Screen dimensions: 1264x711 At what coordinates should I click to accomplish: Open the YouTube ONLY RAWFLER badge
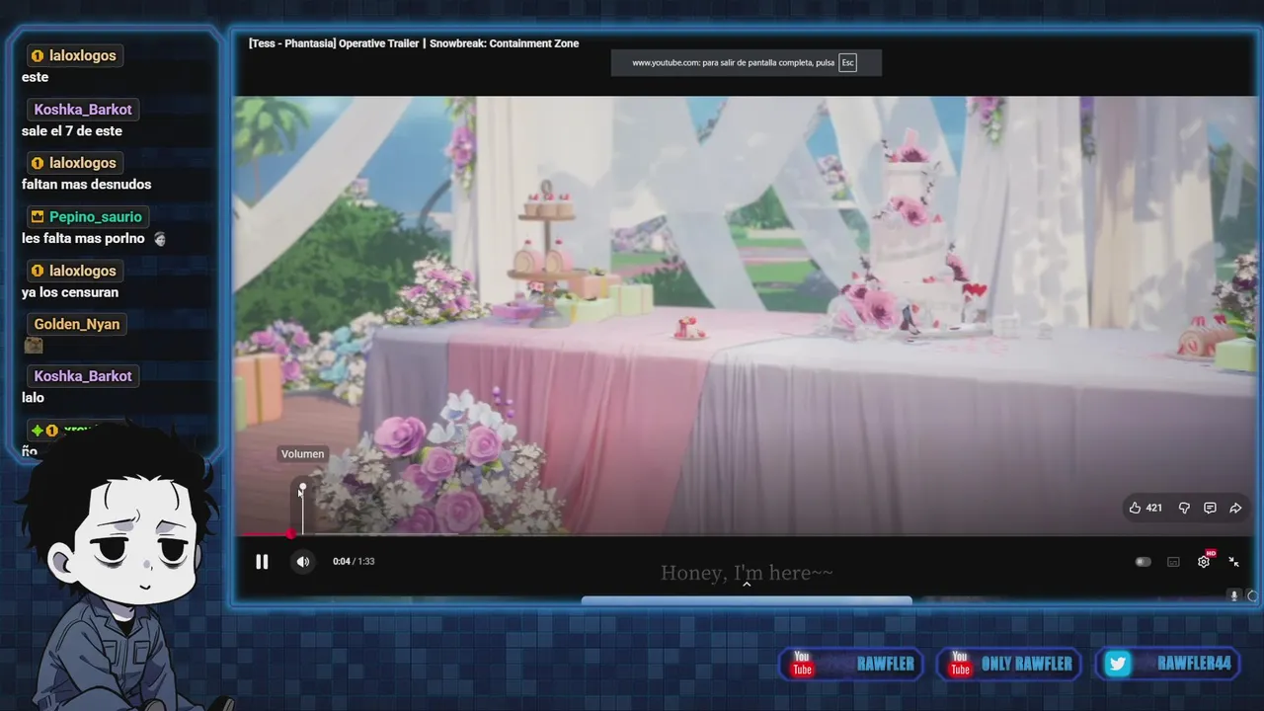(x=1008, y=664)
